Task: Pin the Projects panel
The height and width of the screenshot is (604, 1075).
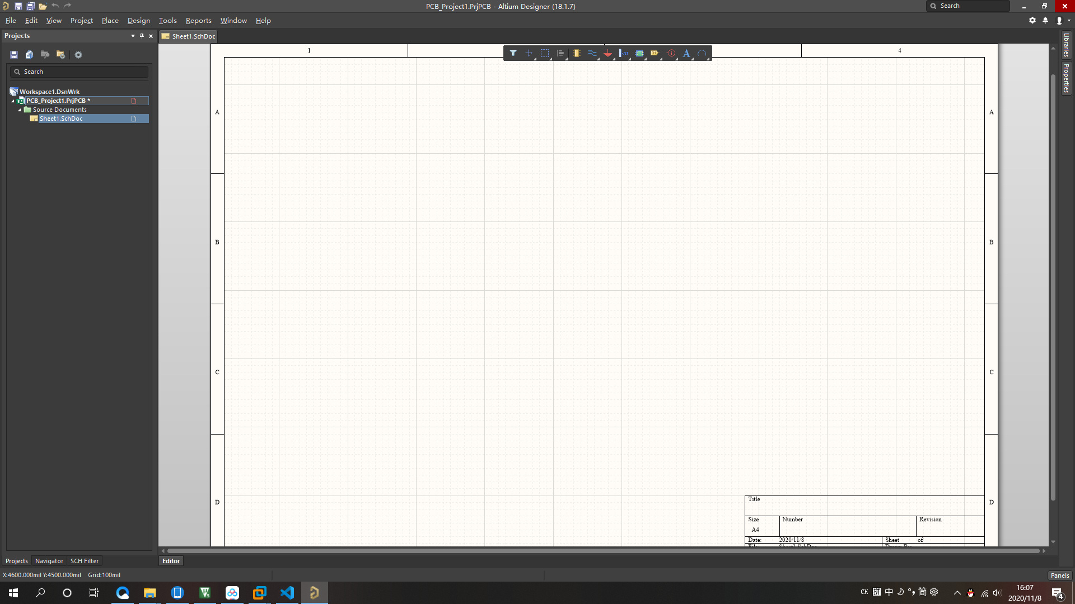Action: [142, 36]
